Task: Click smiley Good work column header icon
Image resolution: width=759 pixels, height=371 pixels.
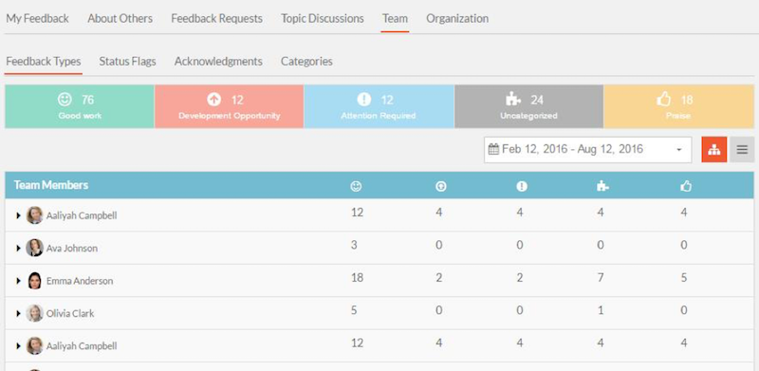Action: (356, 187)
